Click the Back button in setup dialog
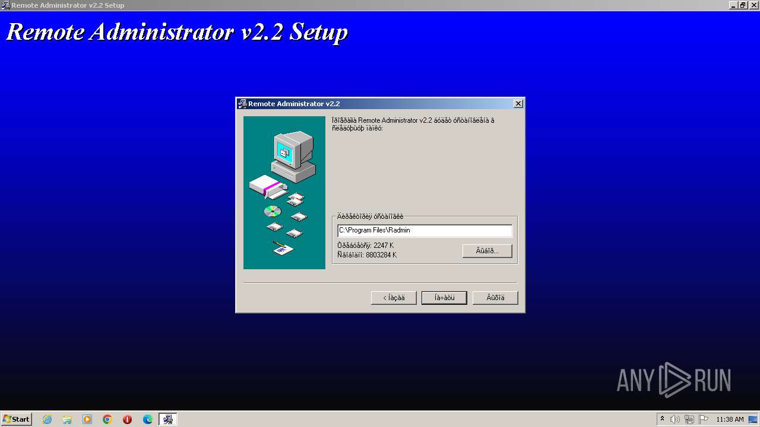 [394, 298]
